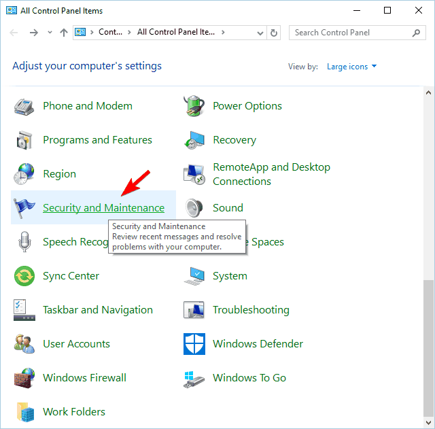Open the User Accounts link
The image size is (435, 429).
point(77,344)
